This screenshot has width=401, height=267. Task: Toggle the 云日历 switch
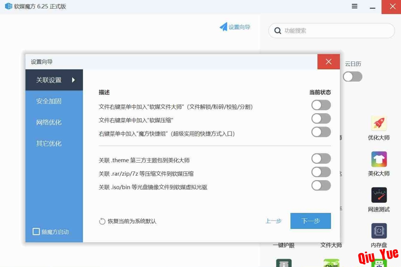pos(353,77)
